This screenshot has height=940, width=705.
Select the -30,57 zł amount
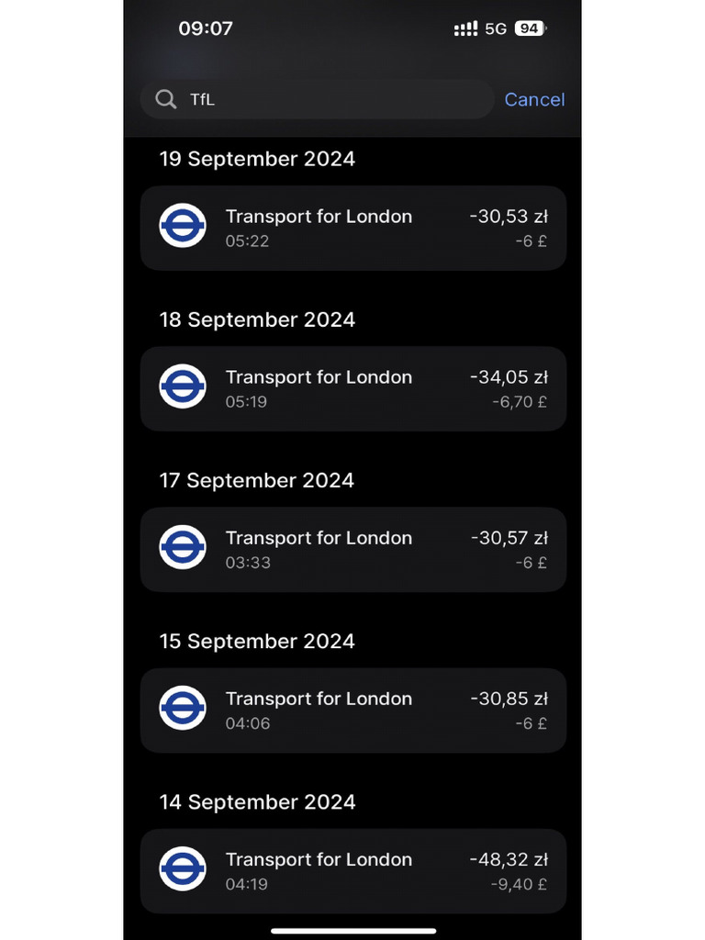point(509,538)
